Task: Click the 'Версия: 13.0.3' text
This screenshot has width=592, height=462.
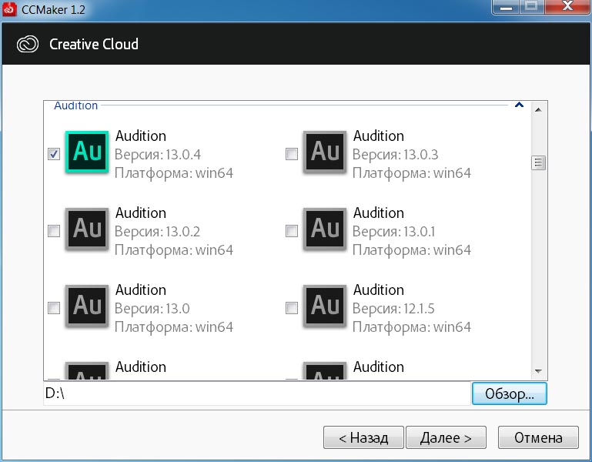Action: 395,155
